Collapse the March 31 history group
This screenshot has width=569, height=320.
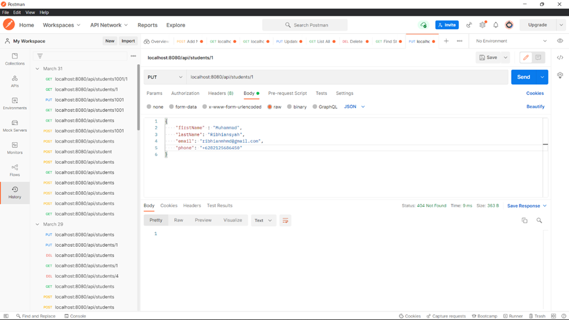pos(38,68)
